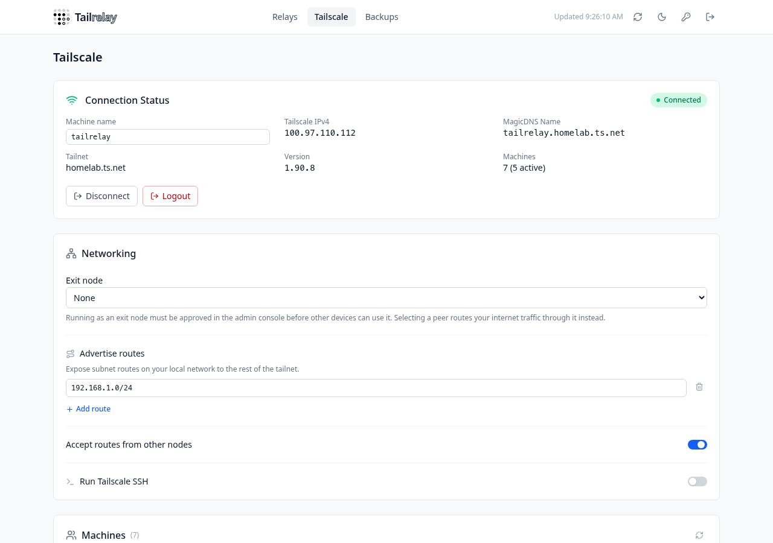This screenshot has width=773, height=543.
Task: Click the red Logout button
Action: 170,196
